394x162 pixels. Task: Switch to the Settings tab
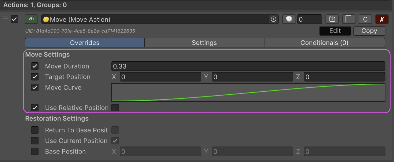tap(204, 43)
